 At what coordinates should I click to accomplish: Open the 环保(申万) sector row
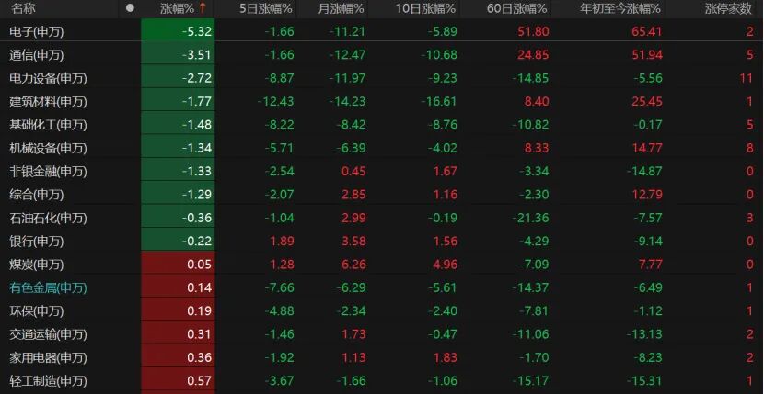pos(37,311)
